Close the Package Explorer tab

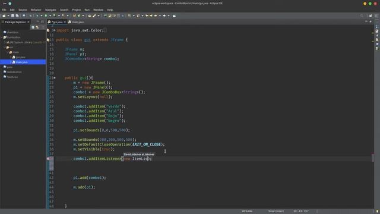[x=28, y=22]
